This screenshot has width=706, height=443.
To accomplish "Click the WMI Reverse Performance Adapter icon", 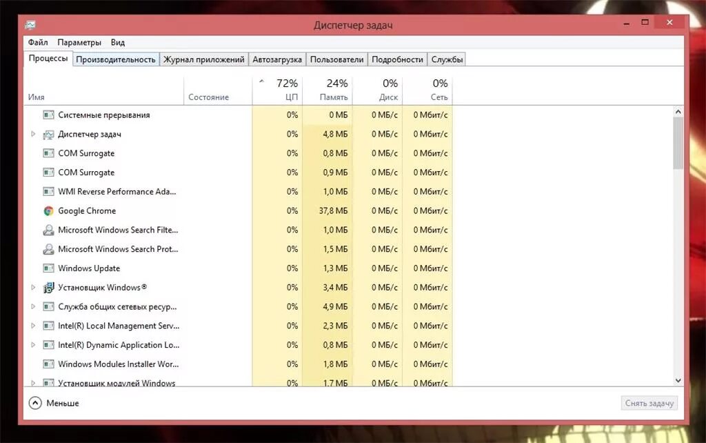I will point(48,192).
